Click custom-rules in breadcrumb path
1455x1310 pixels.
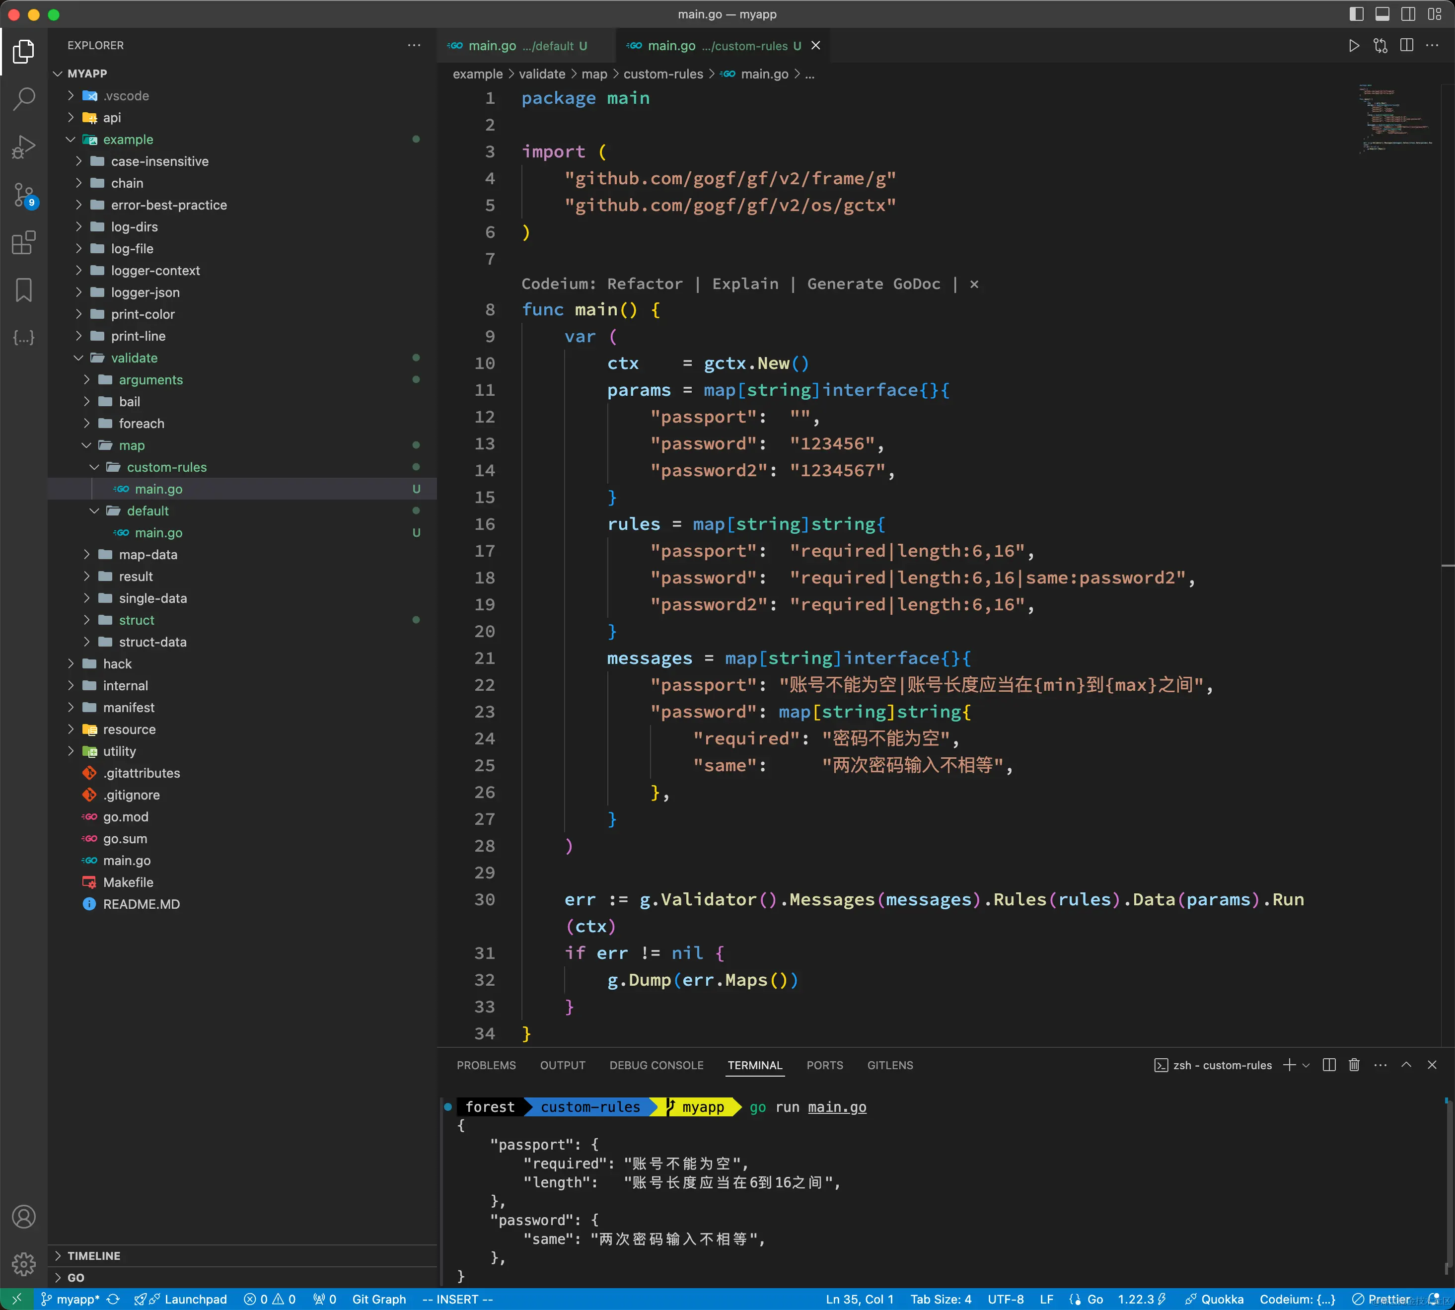click(663, 74)
